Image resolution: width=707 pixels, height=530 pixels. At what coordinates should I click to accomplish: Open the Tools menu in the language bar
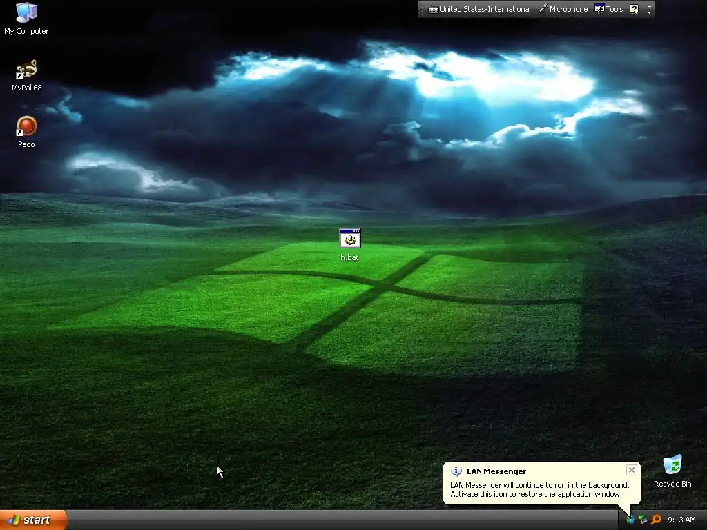point(609,9)
